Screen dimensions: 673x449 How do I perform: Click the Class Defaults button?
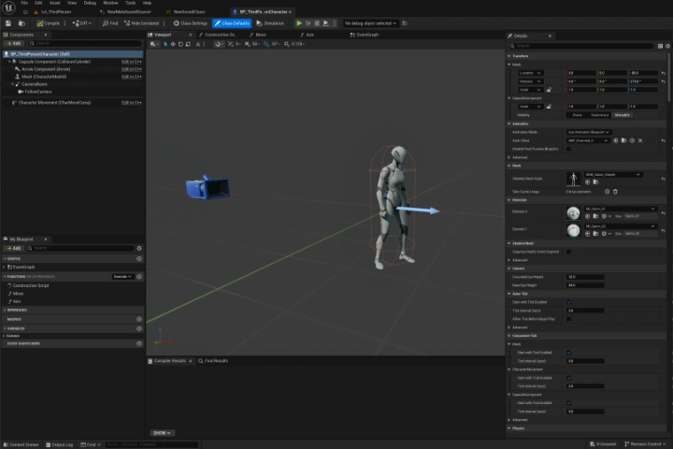[x=232, y=23]
